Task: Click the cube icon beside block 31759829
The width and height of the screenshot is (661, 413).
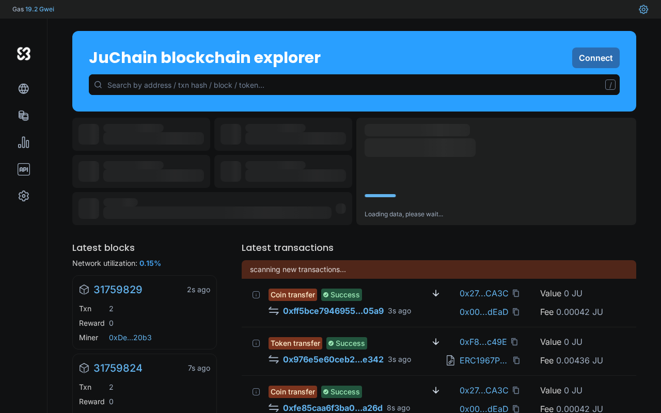Action: click(x=84, y=290)
